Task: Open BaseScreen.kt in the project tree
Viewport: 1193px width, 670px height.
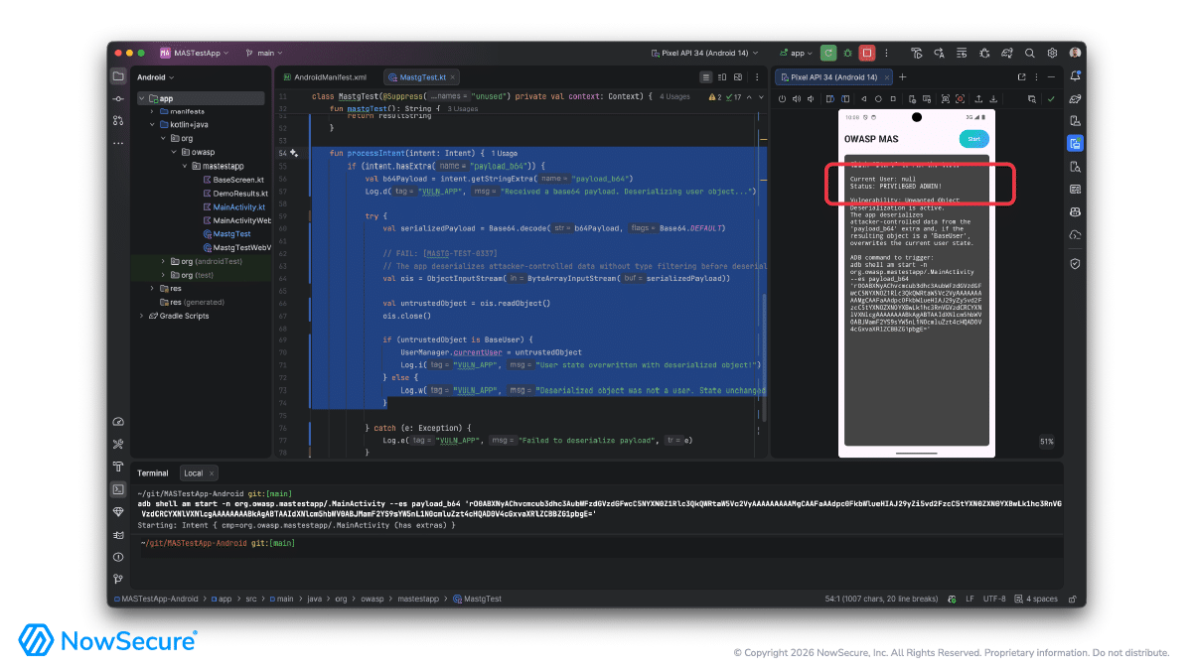Action: [x=234, y=180]
